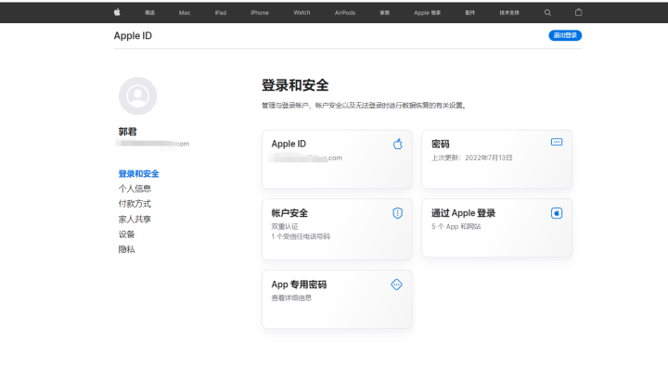Open the 通过 Apple 登录 card title

pos(463,213)
